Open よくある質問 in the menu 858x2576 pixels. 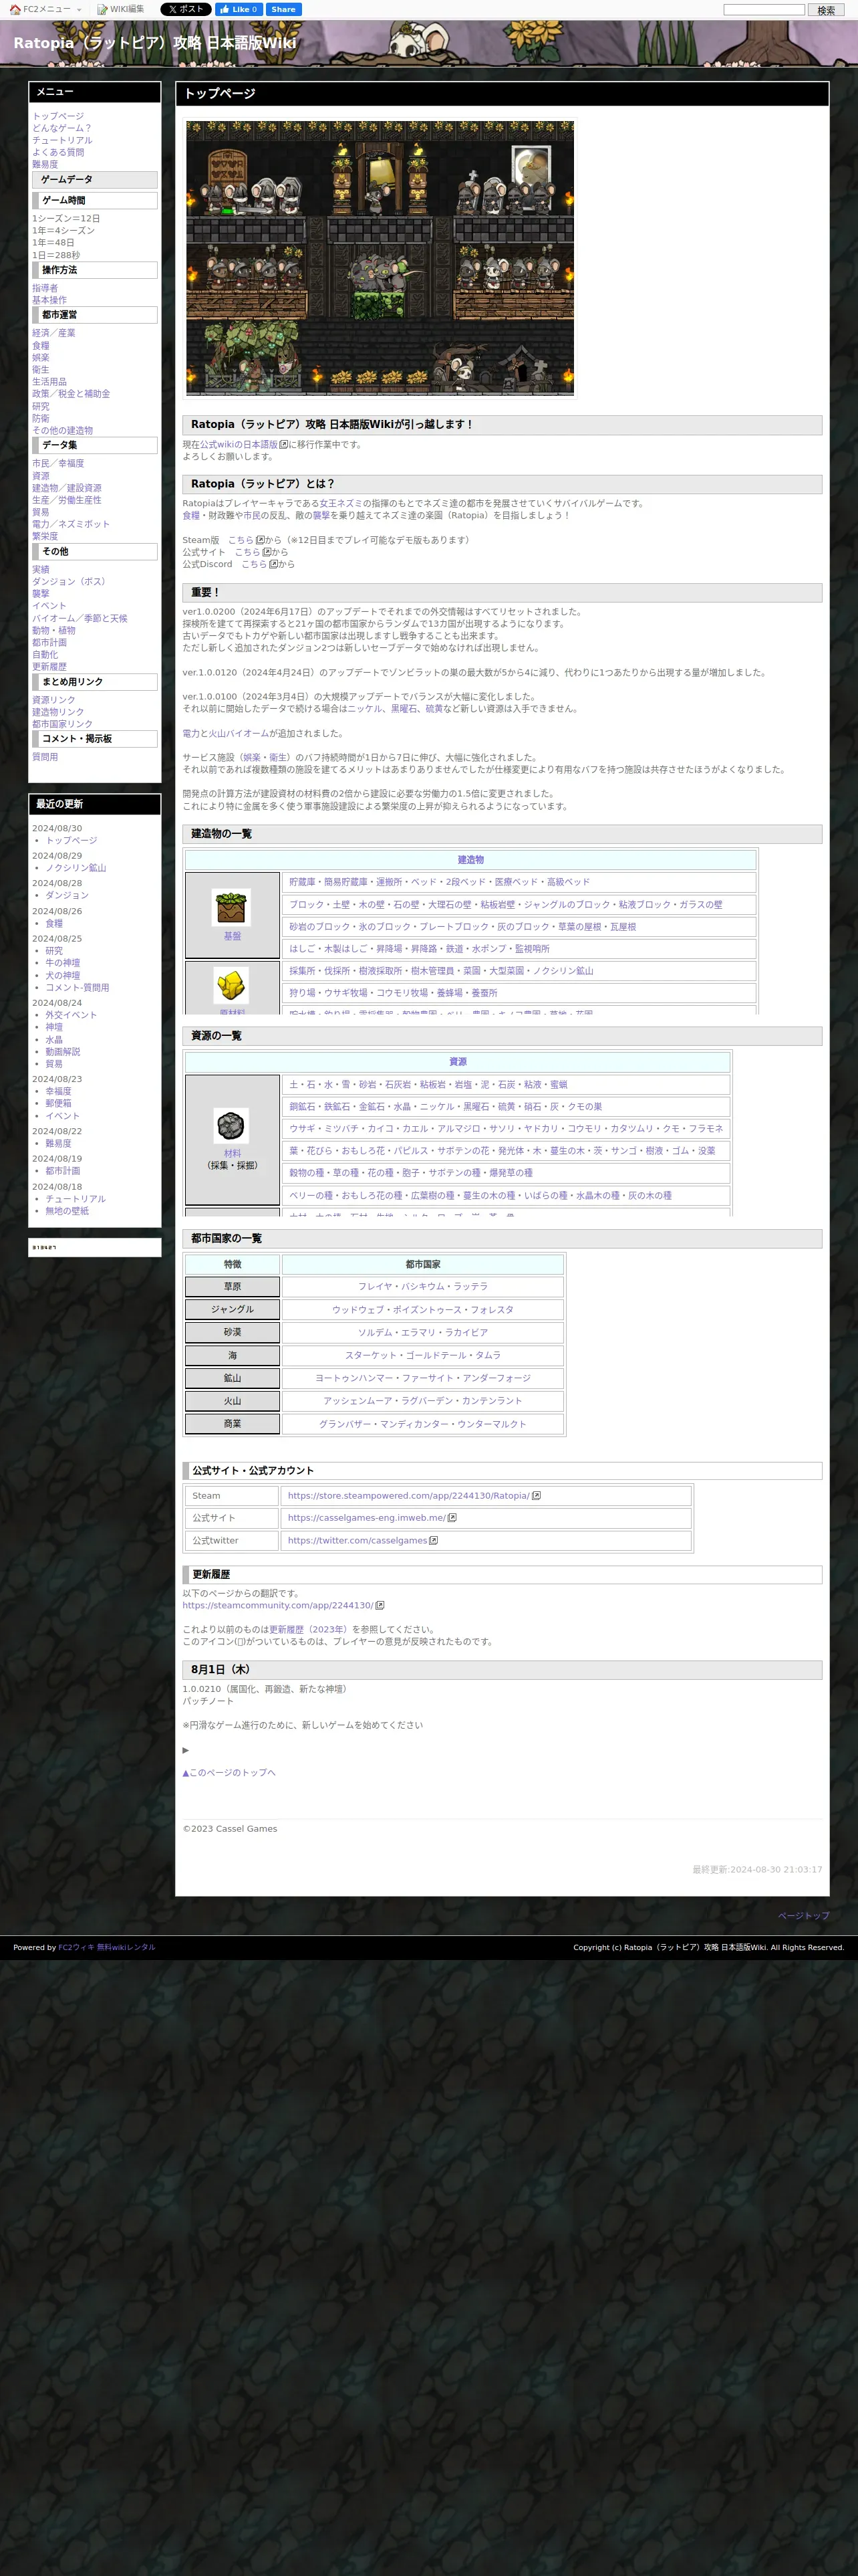tap(58, 153)
